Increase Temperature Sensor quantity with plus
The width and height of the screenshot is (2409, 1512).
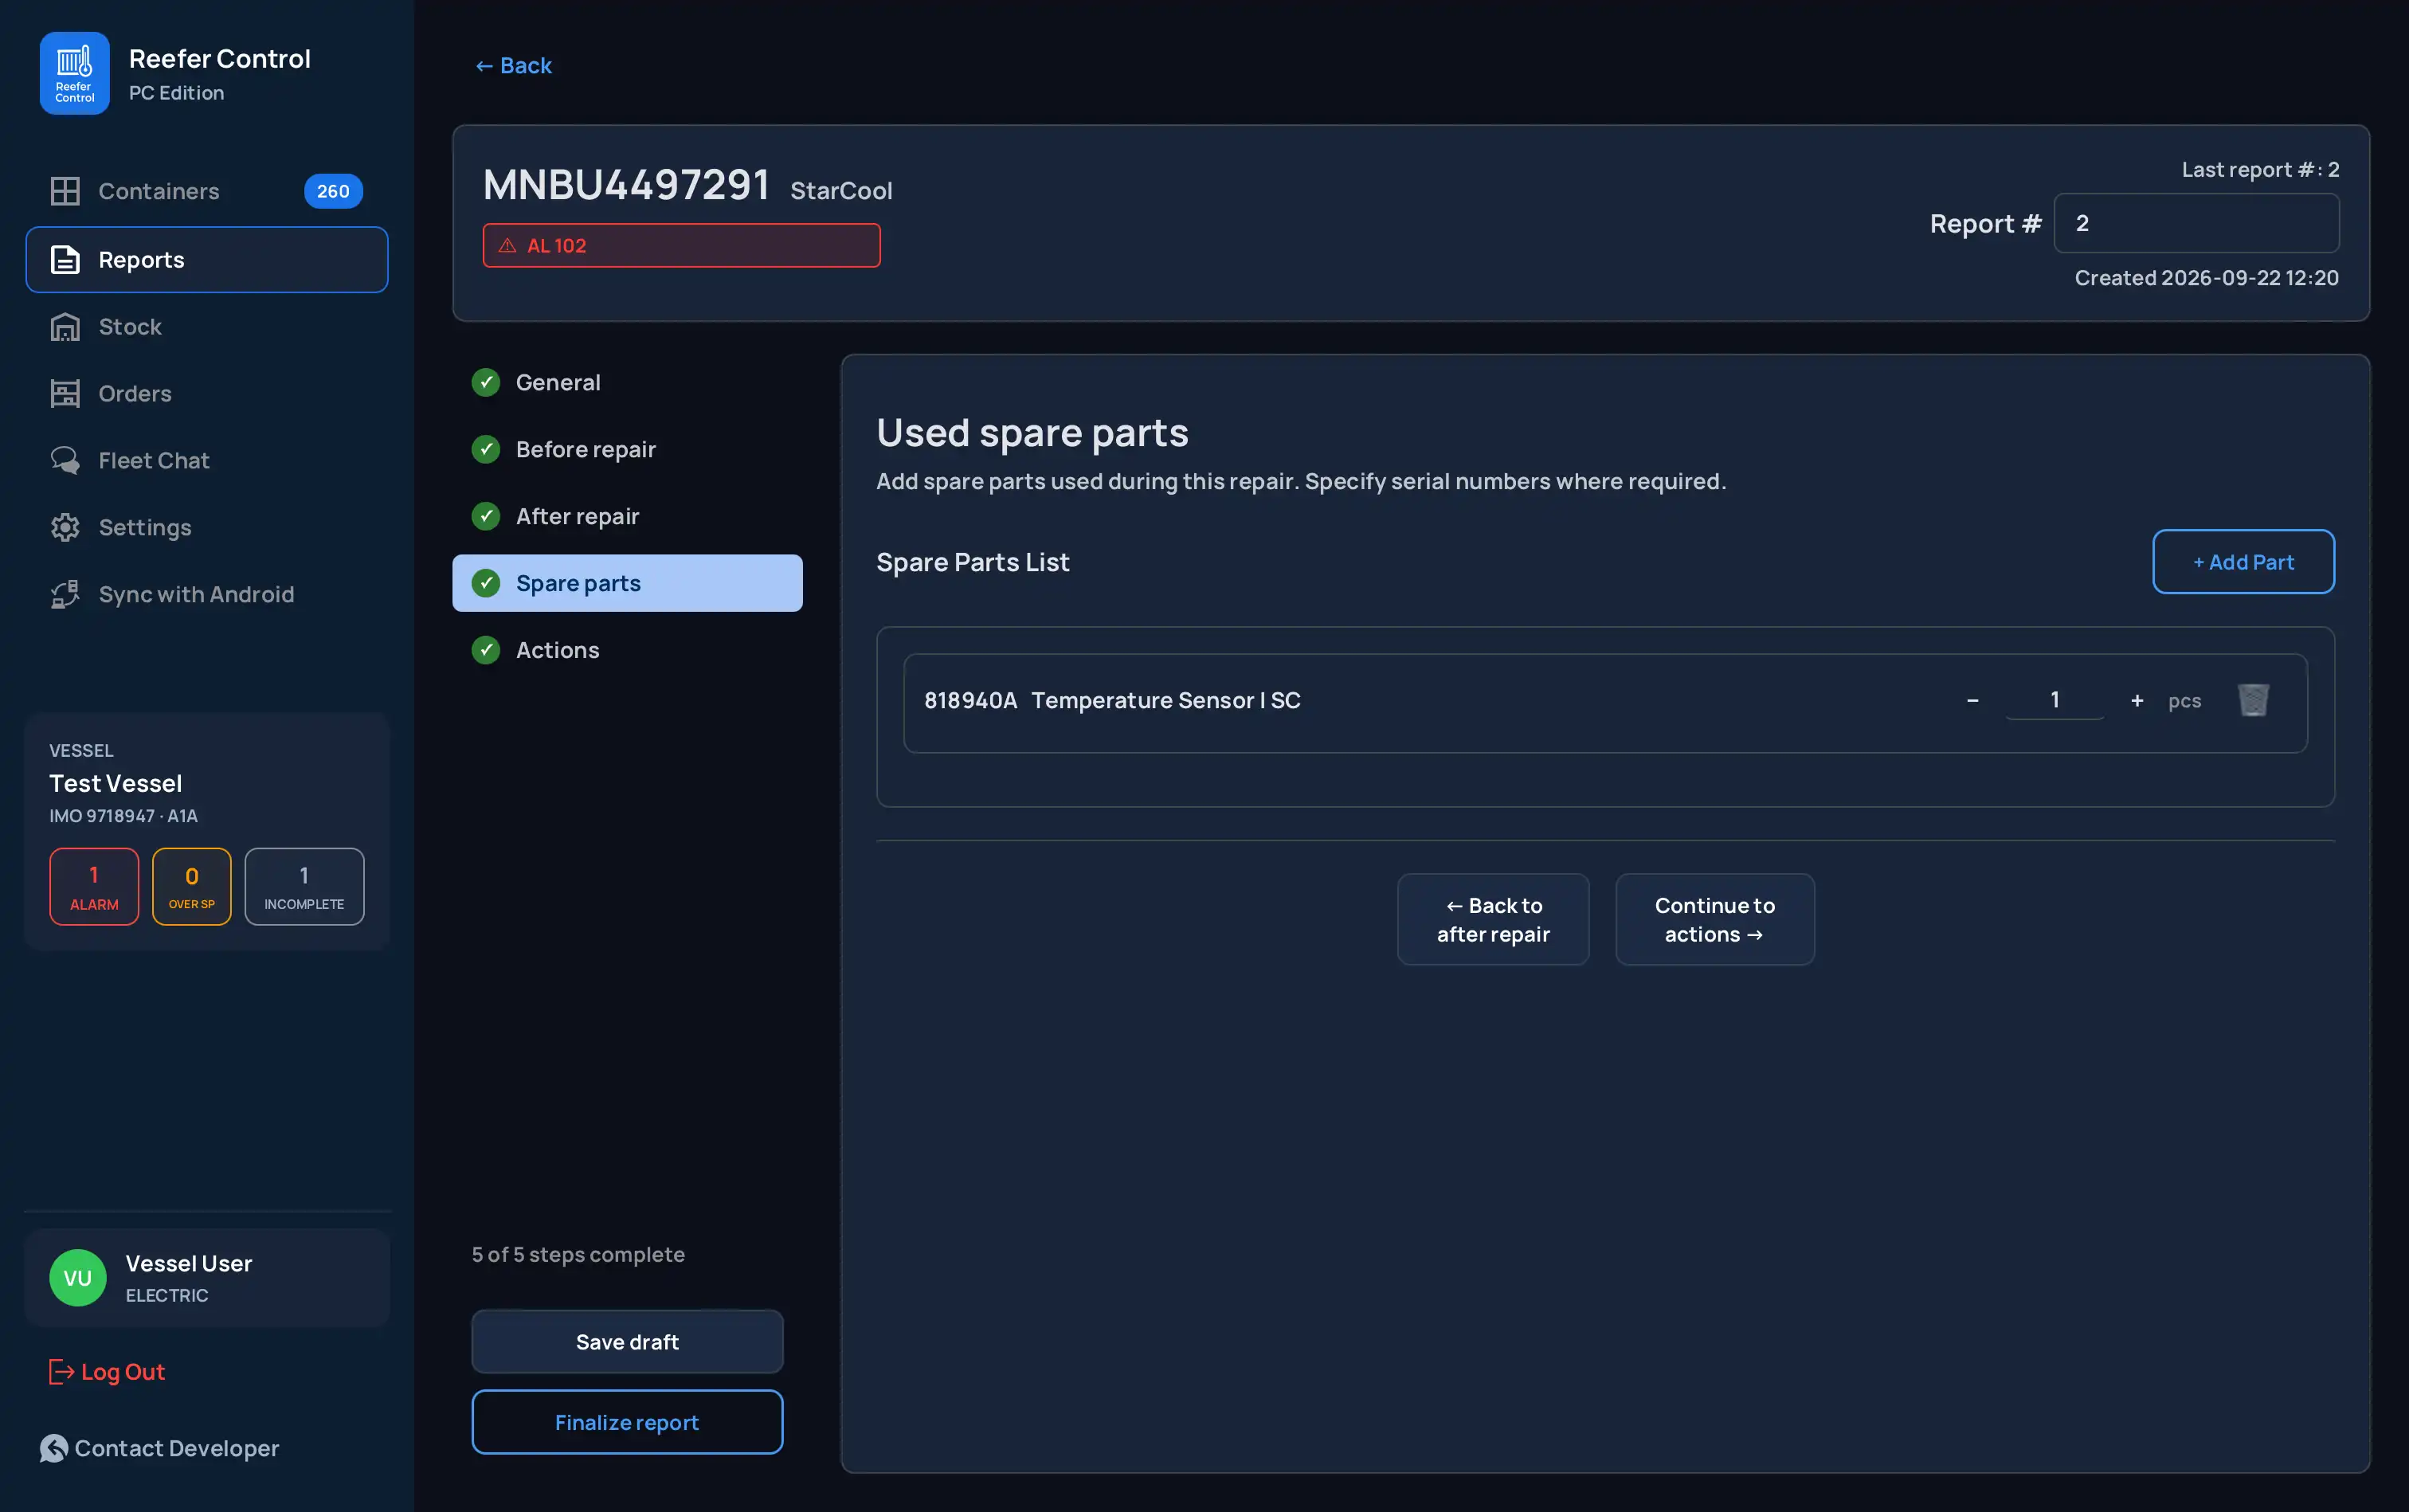click(x=2137, y=701)
